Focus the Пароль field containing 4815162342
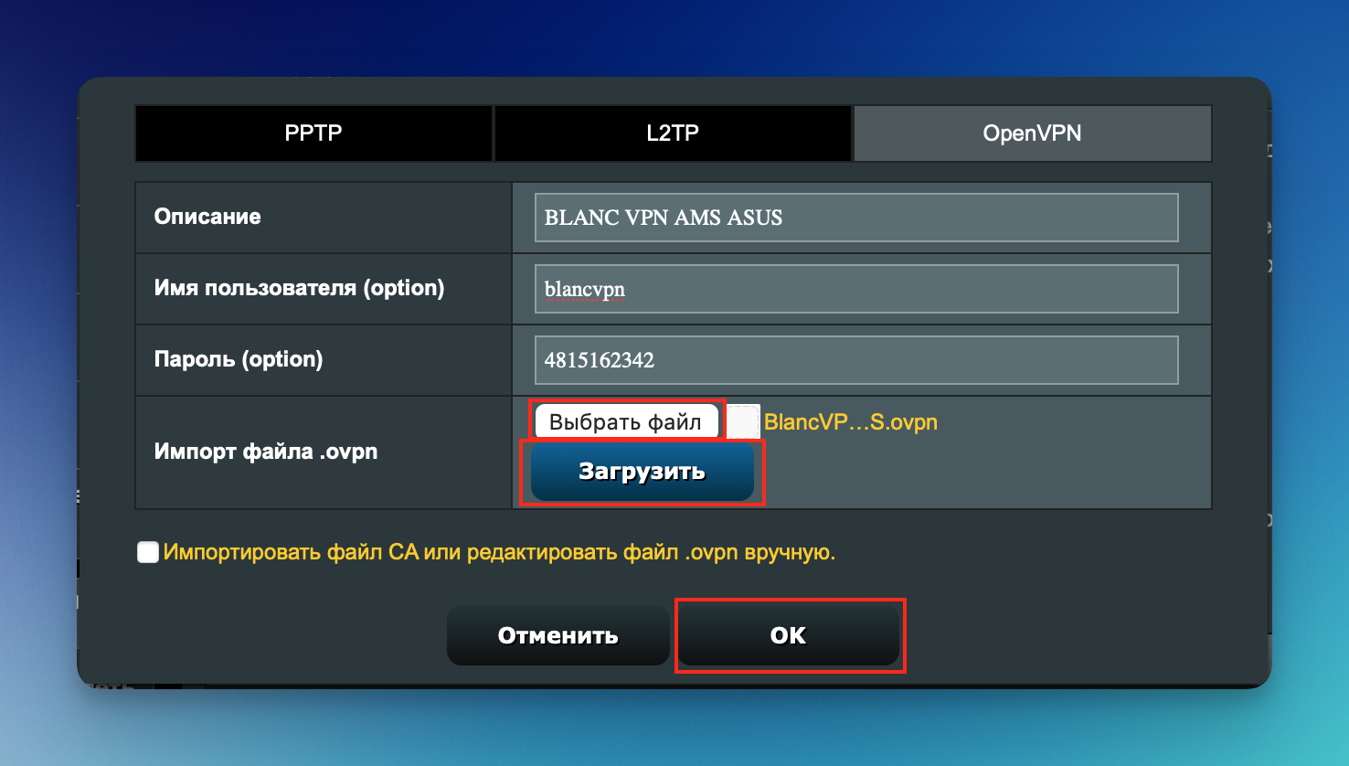The image size is (1349, 766). click(855, 360)
